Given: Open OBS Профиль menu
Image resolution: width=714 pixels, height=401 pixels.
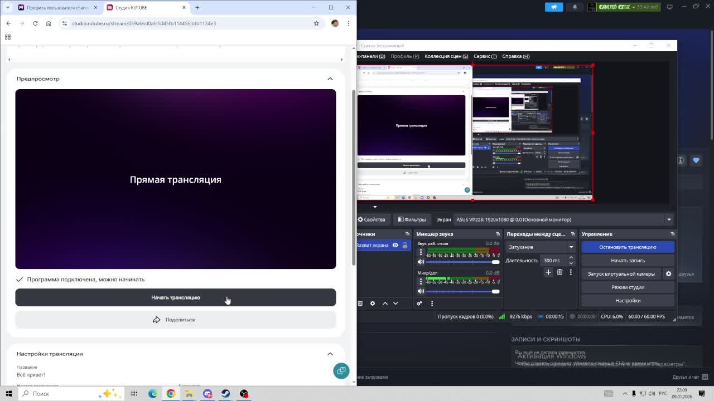Looking at the screenshot, I should pos(404,56).
